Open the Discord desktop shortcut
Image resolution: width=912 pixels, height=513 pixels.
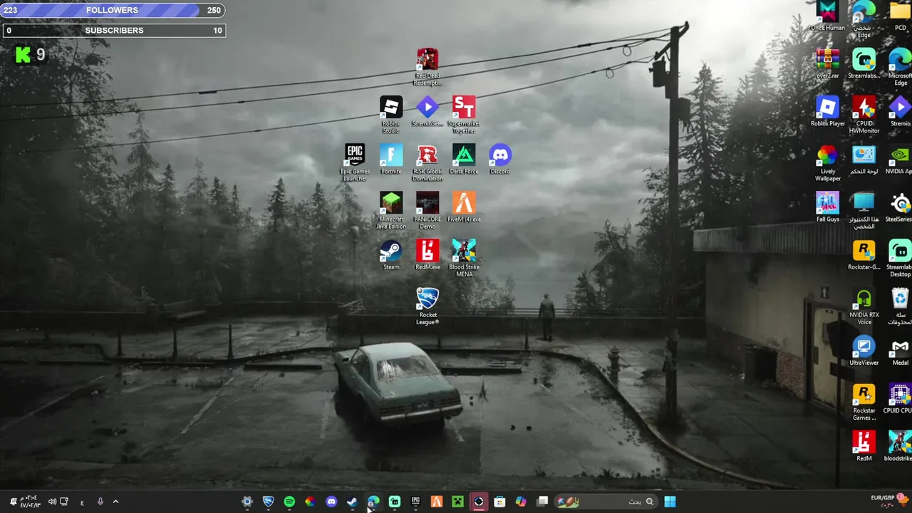500,160
